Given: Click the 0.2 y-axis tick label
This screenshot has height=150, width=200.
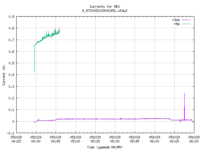Looking at the screenshot, I should tap(11, 98).
